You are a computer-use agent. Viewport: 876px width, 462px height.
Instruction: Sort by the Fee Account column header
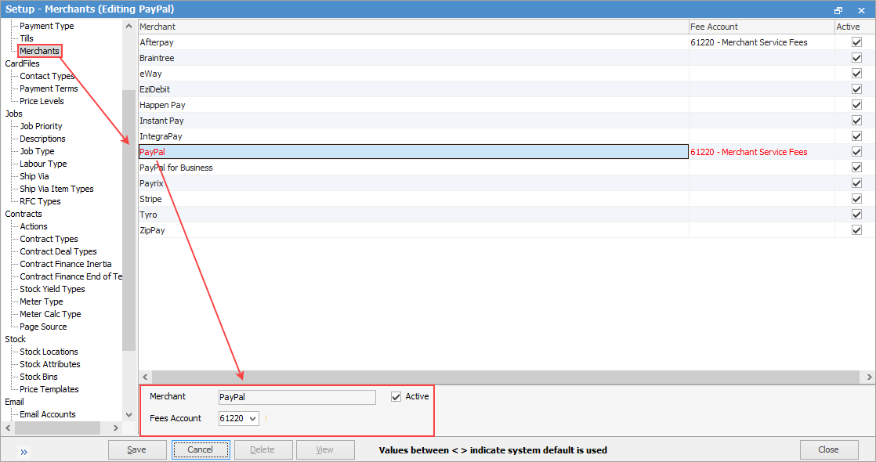tap(762, 27)
